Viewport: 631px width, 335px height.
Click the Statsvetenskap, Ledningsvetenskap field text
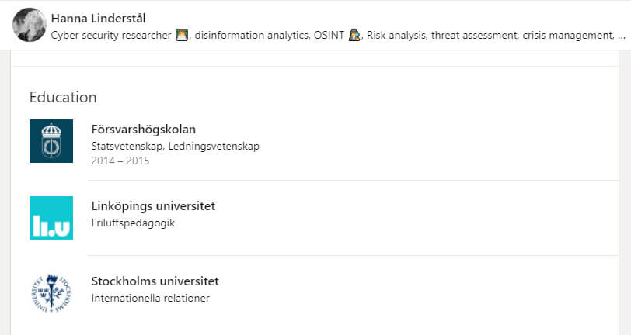coord(175,146)
